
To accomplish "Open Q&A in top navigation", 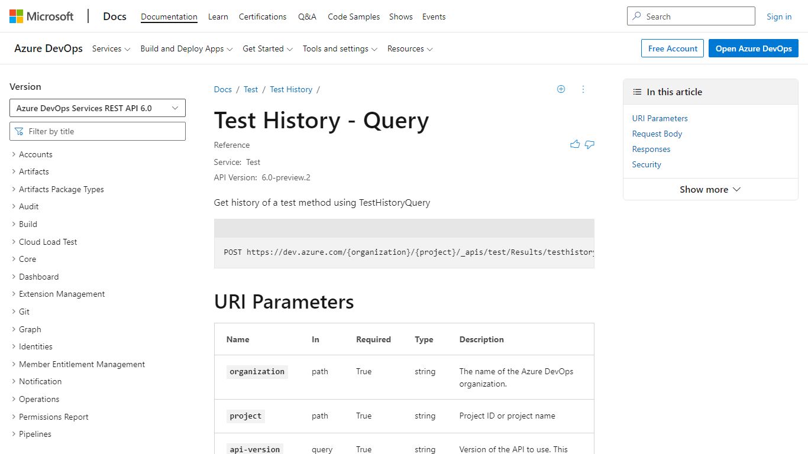I will tap(307, 17).
